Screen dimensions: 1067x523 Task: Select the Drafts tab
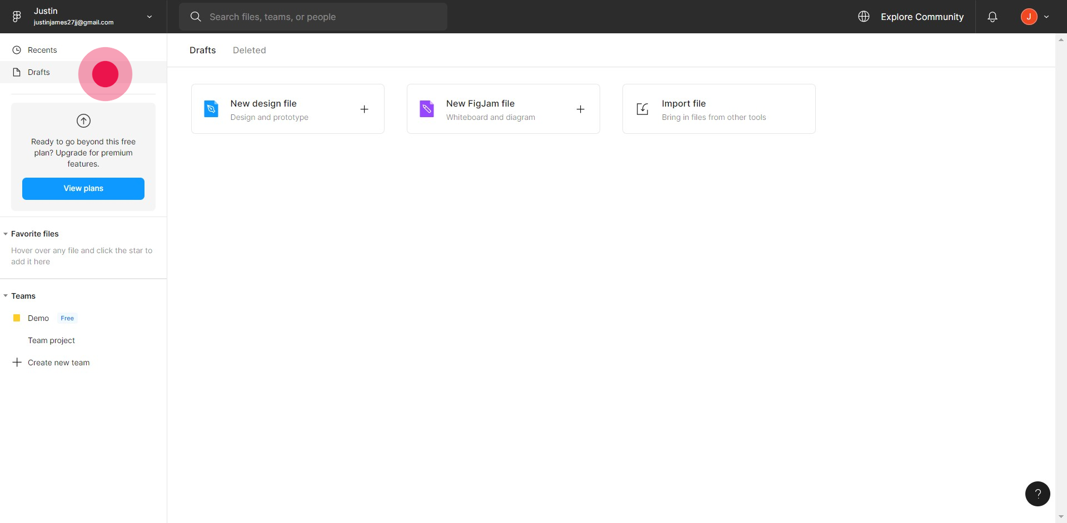202,50
